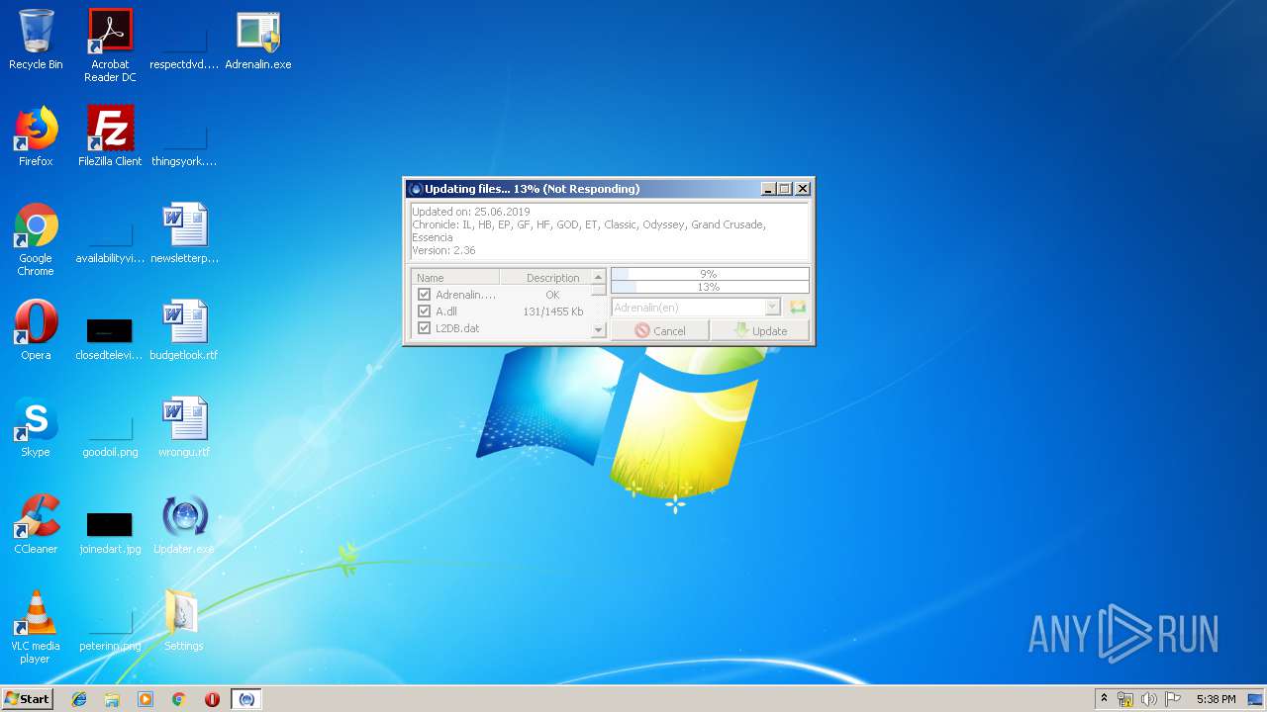Show hidden tray icons arrow
Image resolution: width=1267 pixels, height=712 pixels.
[x=1104, y=699]
